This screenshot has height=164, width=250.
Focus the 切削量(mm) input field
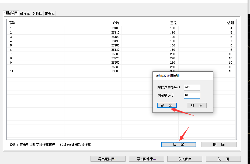[192, 96]
